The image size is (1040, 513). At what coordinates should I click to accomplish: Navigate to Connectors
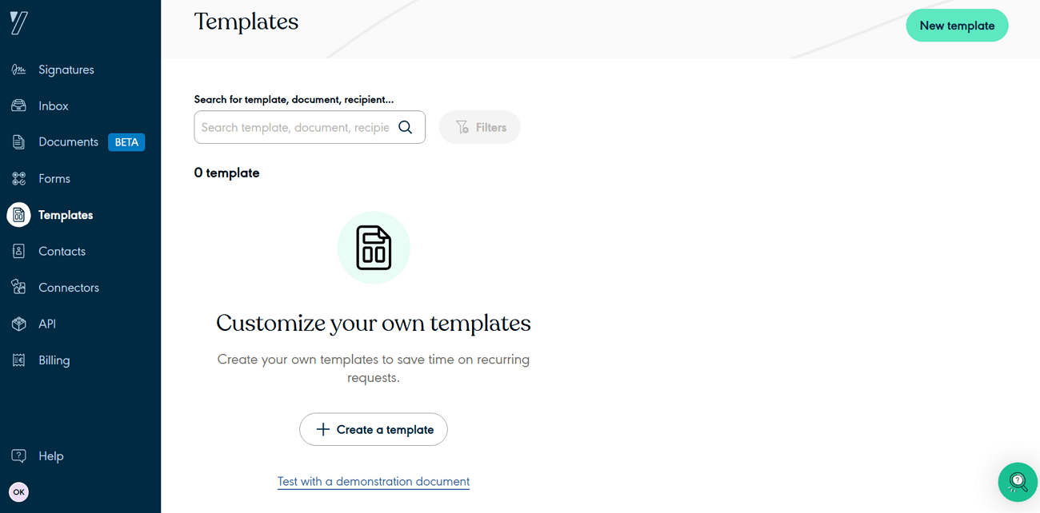69,287
